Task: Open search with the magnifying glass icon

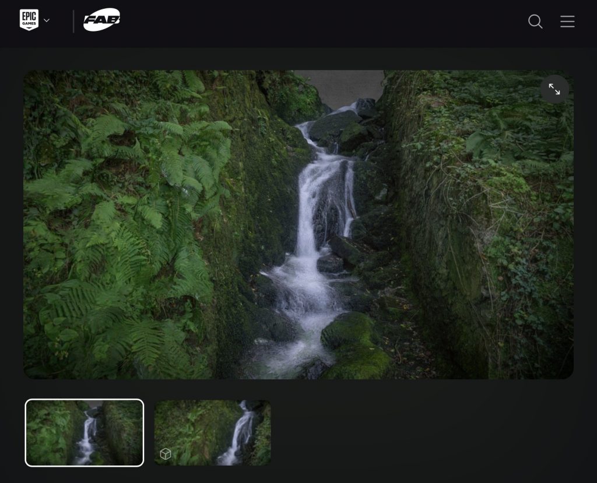Action: coord(535,22)
